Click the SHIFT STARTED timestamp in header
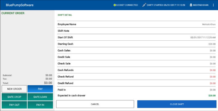This screenshot has height=111, width=218. (166, 5)
